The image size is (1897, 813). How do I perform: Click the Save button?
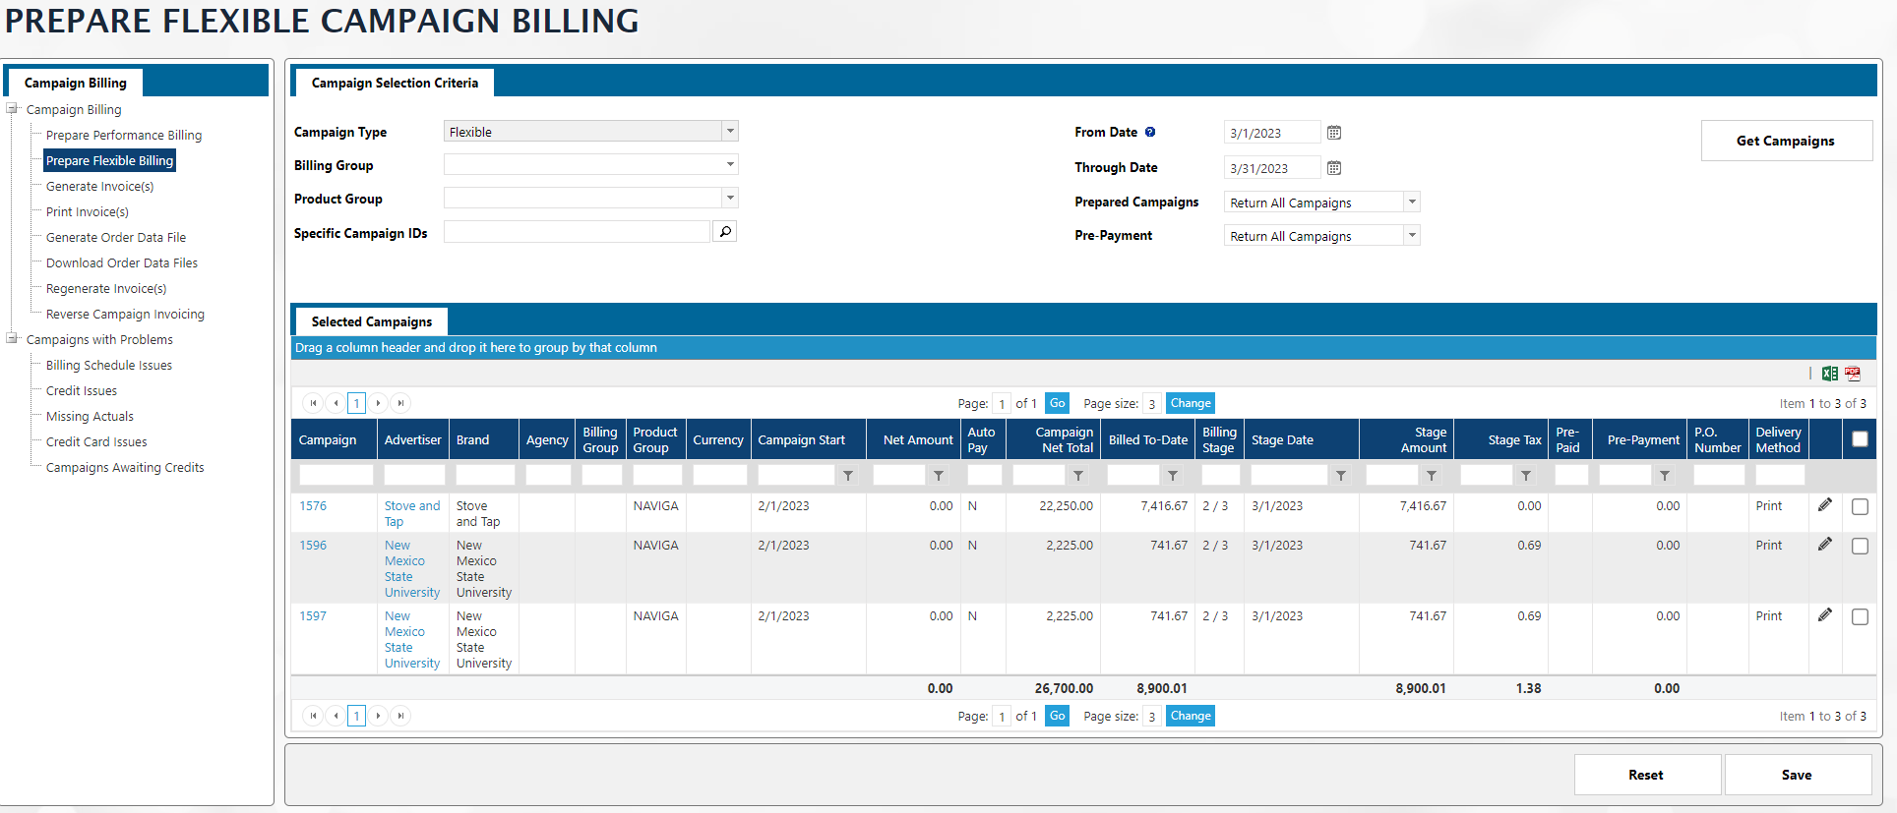coord(1797,775)
